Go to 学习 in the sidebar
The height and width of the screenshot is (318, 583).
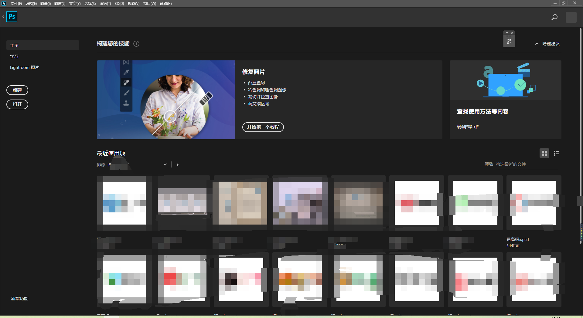tap(14, 56)
